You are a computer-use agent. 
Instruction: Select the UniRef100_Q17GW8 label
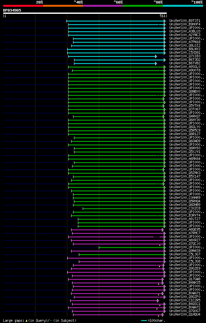click(x=185, y=279)
